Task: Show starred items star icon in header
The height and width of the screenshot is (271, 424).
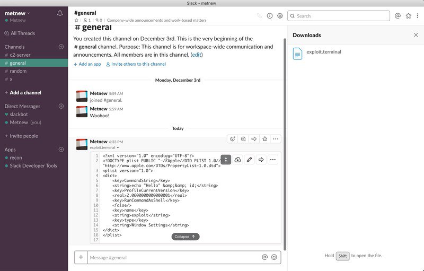Action: (408, 16)
